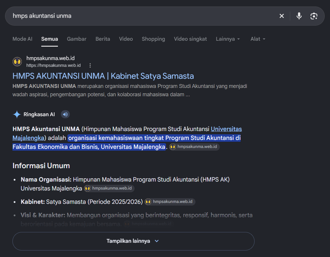Click the Ringkasan AI label
330x257 pixels.
tap(39, 114)
